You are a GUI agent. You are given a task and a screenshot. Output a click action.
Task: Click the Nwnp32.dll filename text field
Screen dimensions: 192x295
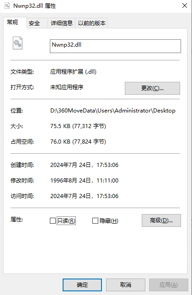pos(115,46)
